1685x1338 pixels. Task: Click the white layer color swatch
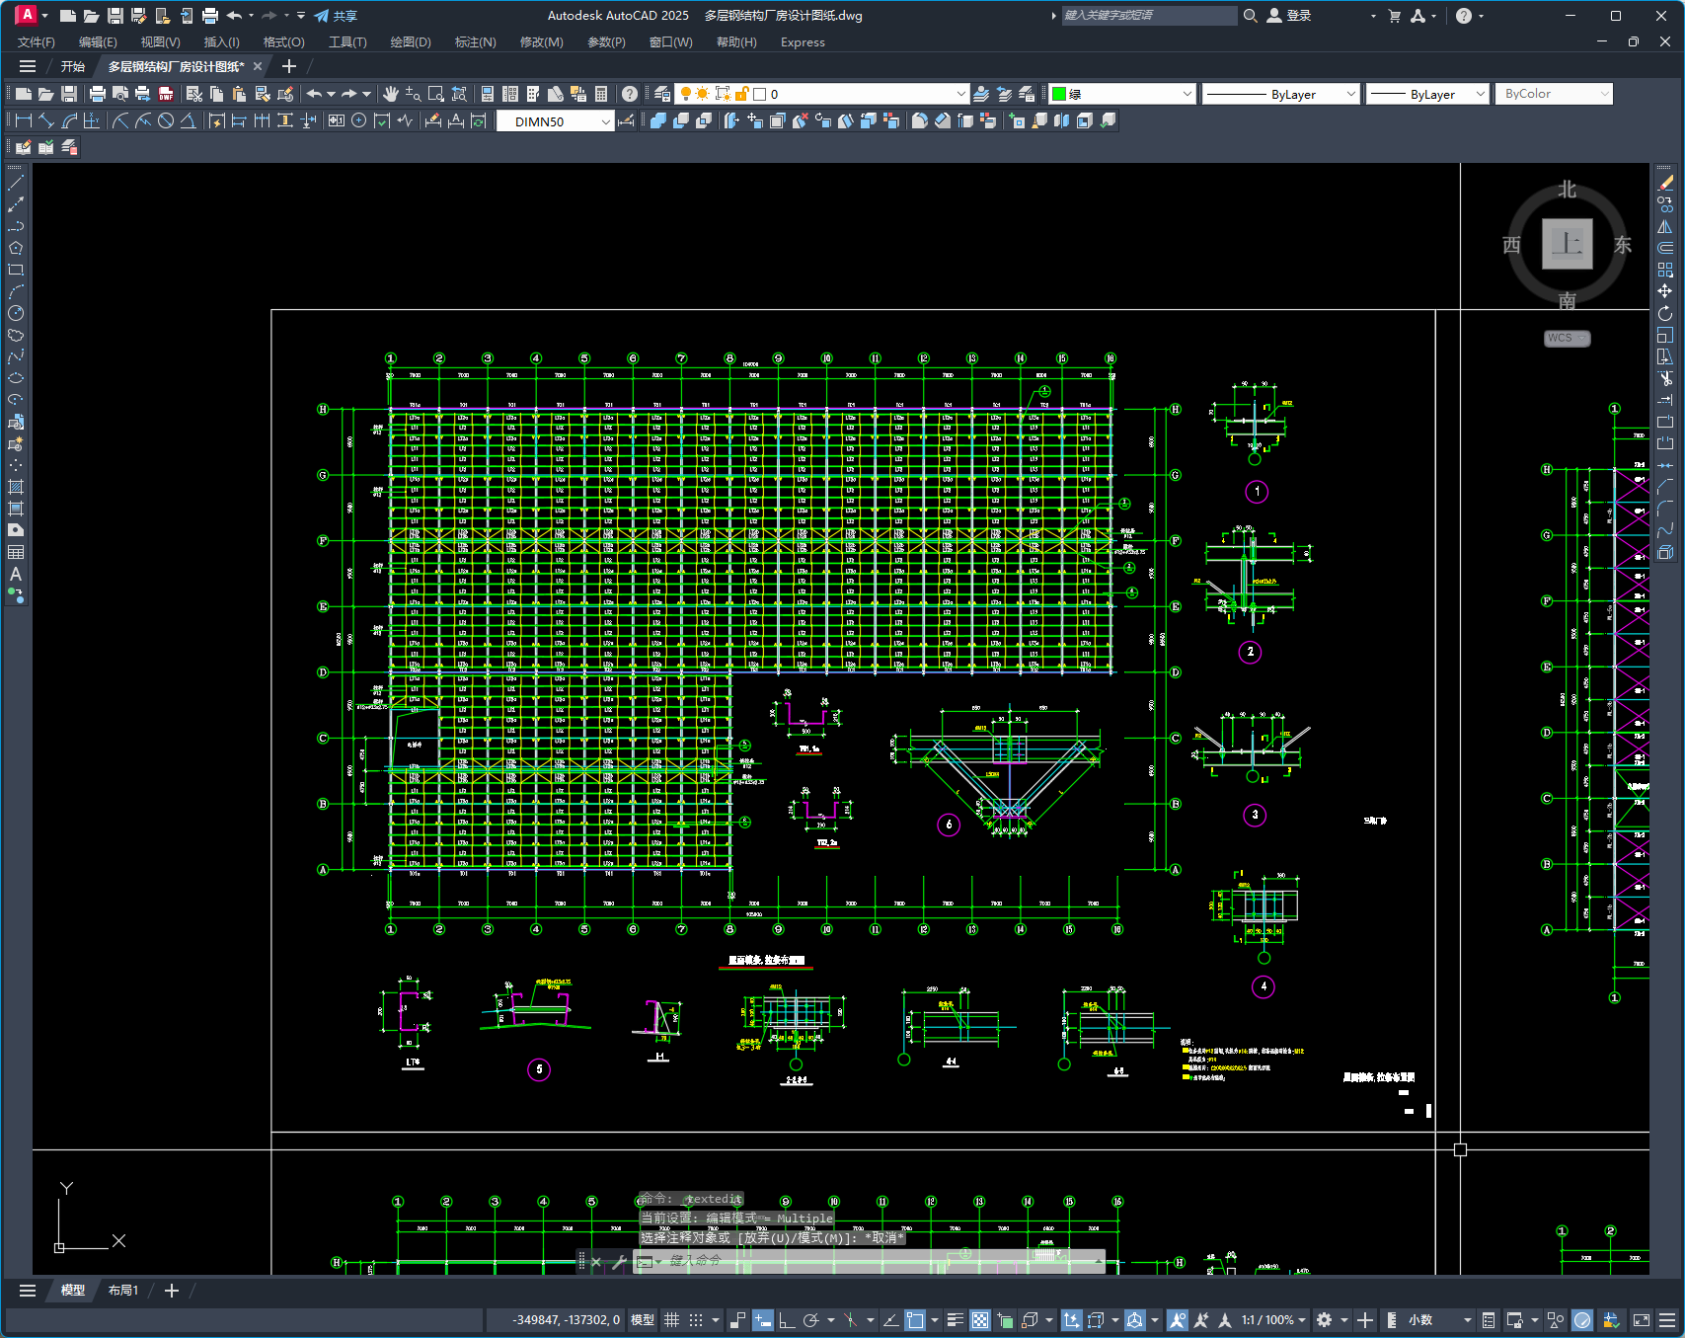[760, 94]
